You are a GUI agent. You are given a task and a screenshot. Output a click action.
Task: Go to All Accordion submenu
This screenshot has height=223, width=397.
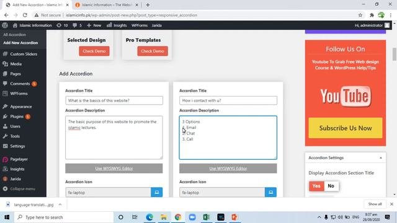14,35
